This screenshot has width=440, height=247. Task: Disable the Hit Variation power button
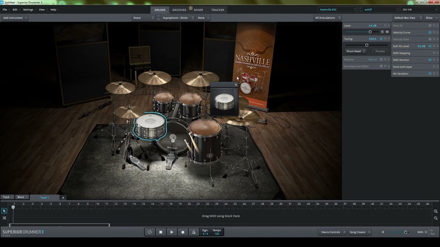coord(430,73)
